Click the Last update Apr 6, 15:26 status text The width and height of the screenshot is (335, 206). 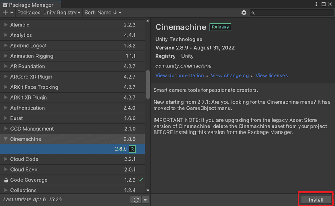tap(32, 199)
